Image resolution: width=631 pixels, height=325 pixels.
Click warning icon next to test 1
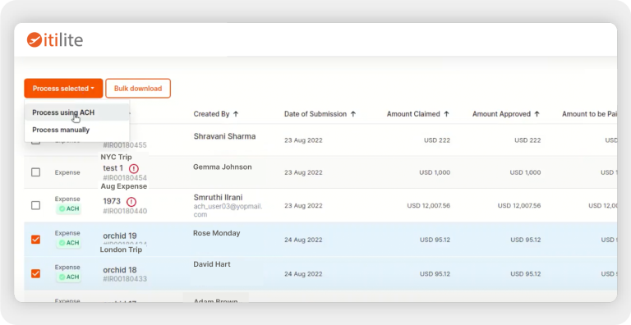pyautogui.click(x=134, y=168)
